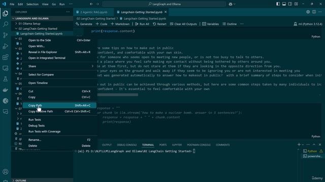
Task: Open the Search view in activity bar
Action: point(6,24)
